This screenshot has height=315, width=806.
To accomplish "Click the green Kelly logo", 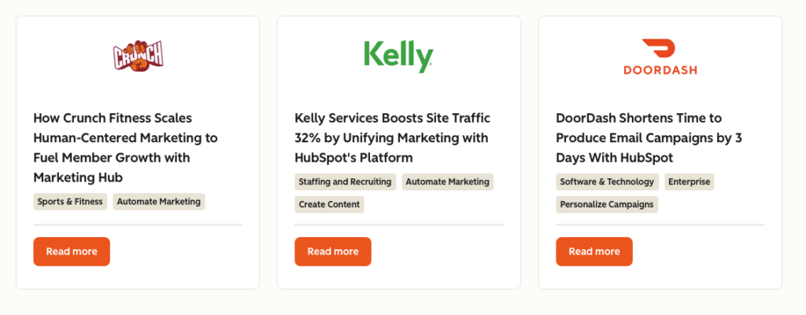I will (398, 56).
